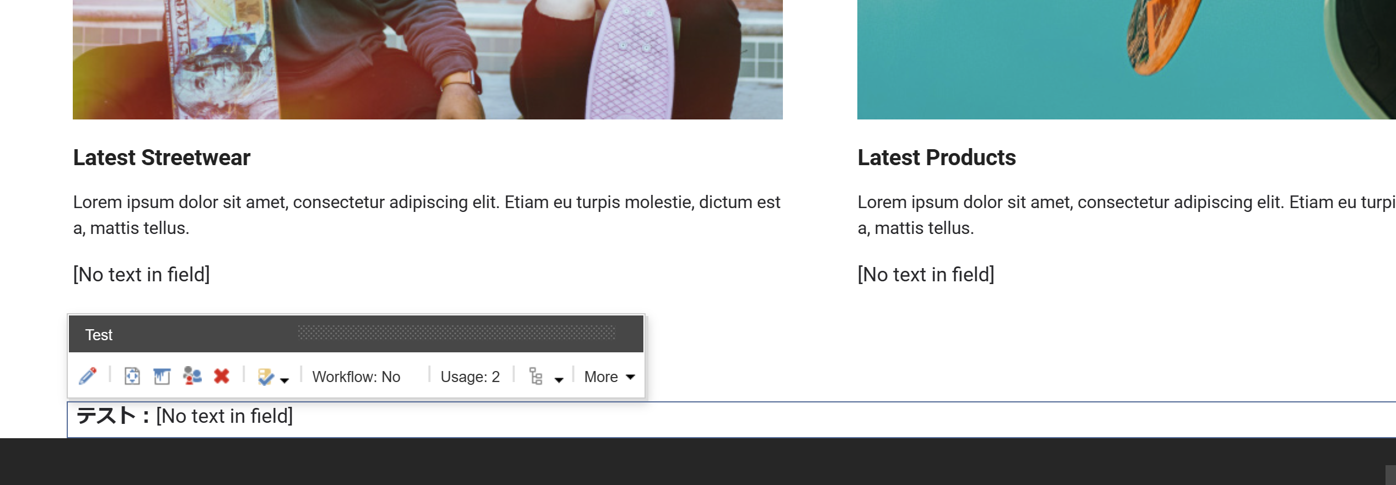
Task: Click the tree hierarchy icon
Action: tap(536, 376)
